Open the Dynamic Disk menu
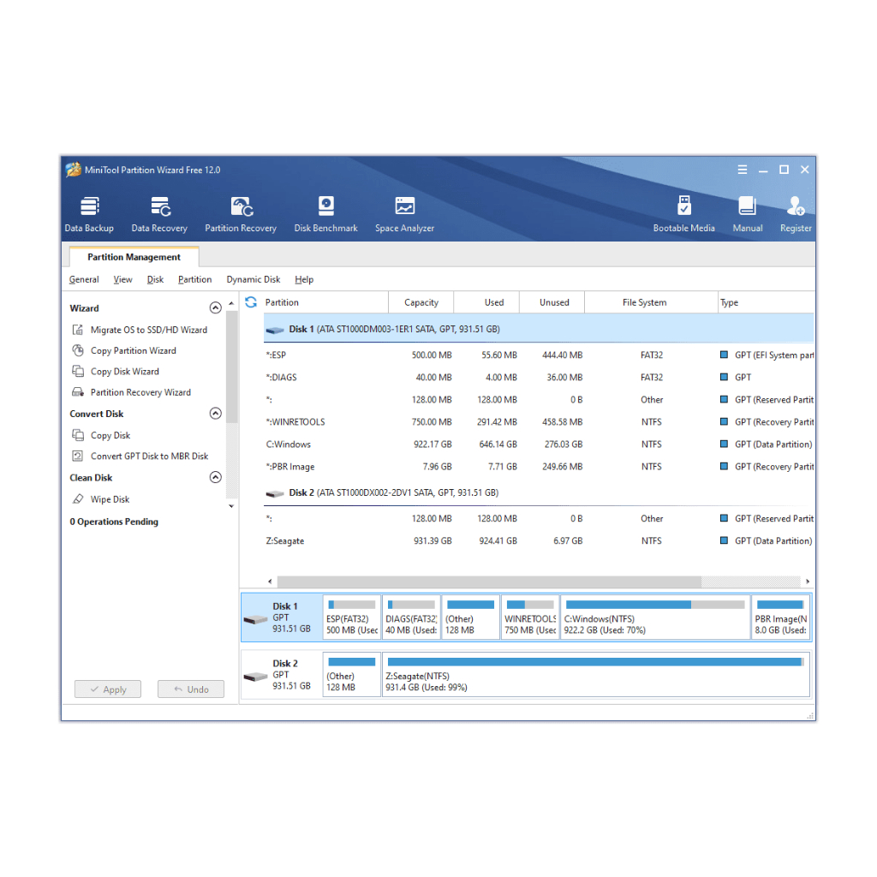The width and height of the screenshot is (877, 877). tap(253, 279)
